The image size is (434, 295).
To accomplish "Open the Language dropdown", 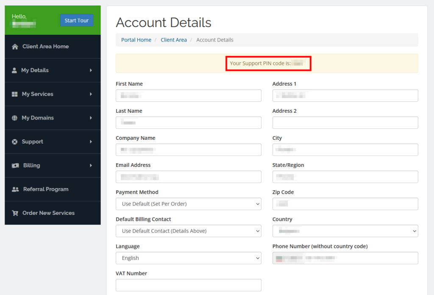I will tap(188, 258).
